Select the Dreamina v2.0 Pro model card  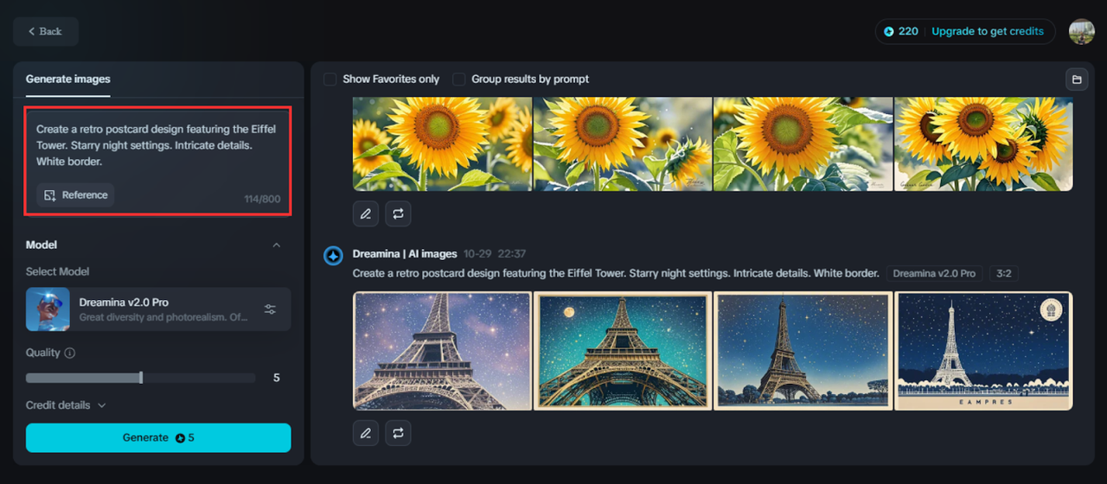click(158, 309)
